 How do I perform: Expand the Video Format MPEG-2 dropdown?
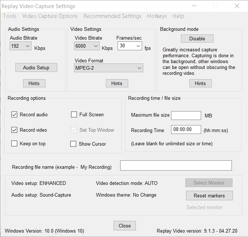coord(108,68)
